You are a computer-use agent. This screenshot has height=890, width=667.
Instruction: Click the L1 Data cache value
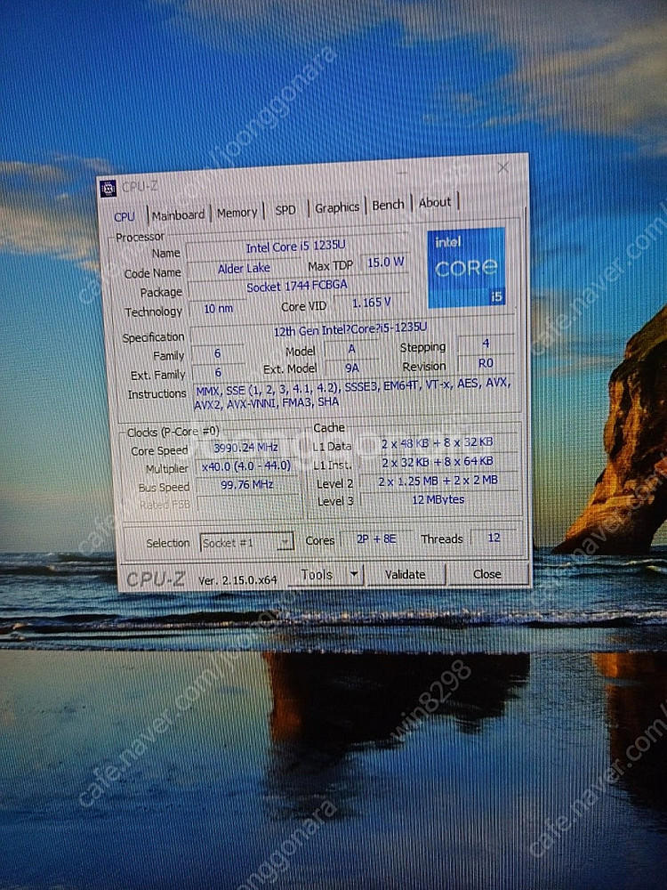click(438, 442)
